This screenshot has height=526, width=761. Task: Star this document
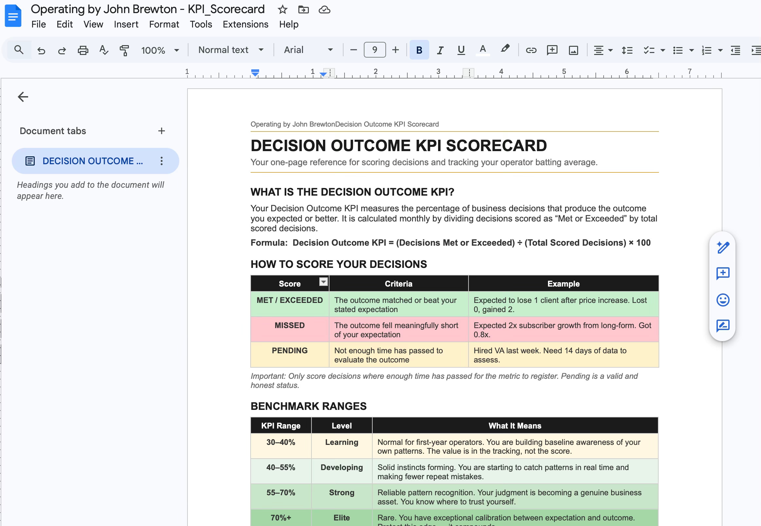click(x=282, y=9)
